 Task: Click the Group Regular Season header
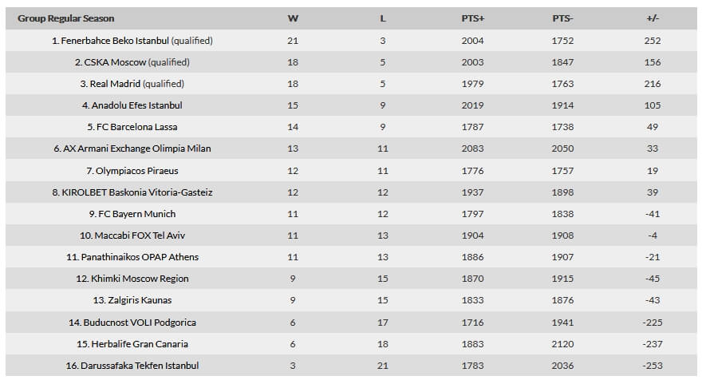click(x=65, y=18)
